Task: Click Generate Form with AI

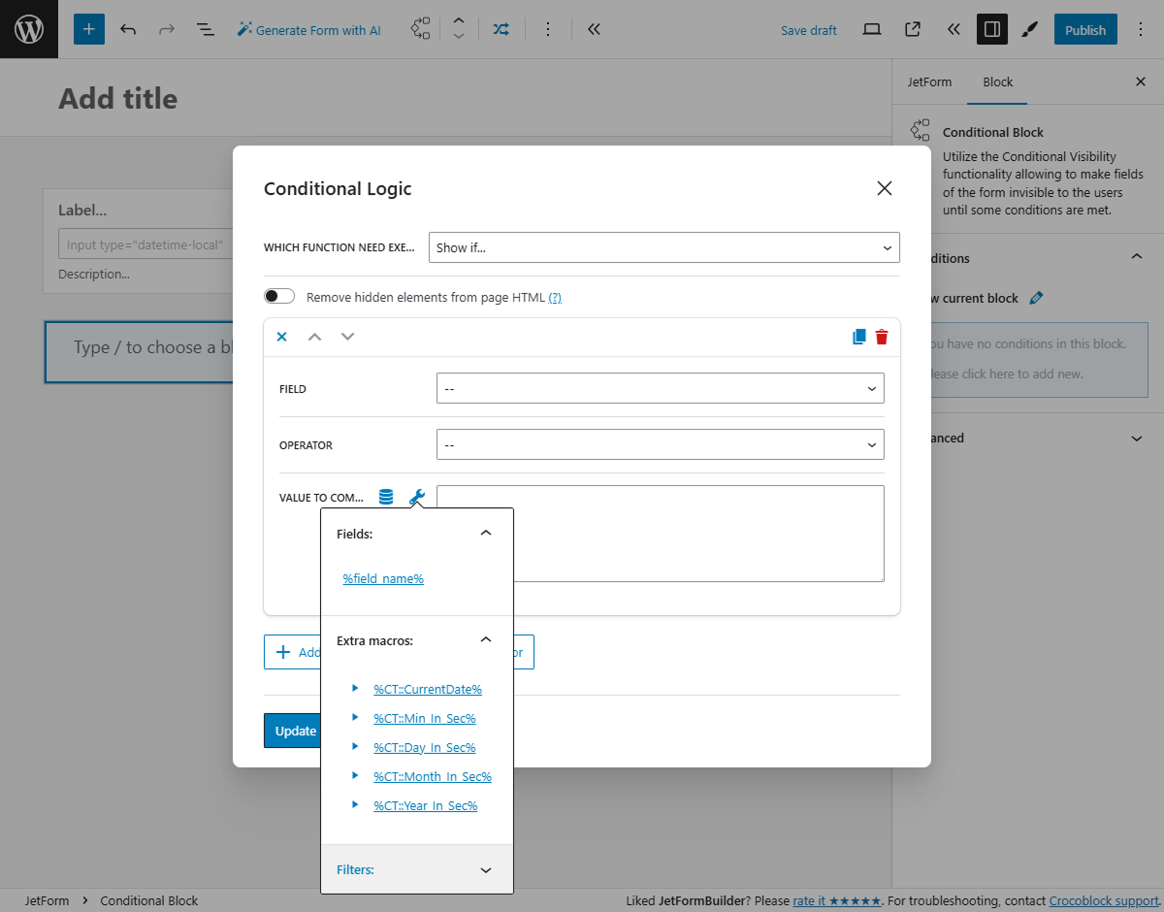Action: pyautogui.click(x=308, y=30)
